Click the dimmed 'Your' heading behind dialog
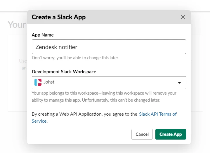Viewport: 210px width, 153px height. [x=17, y=25]
